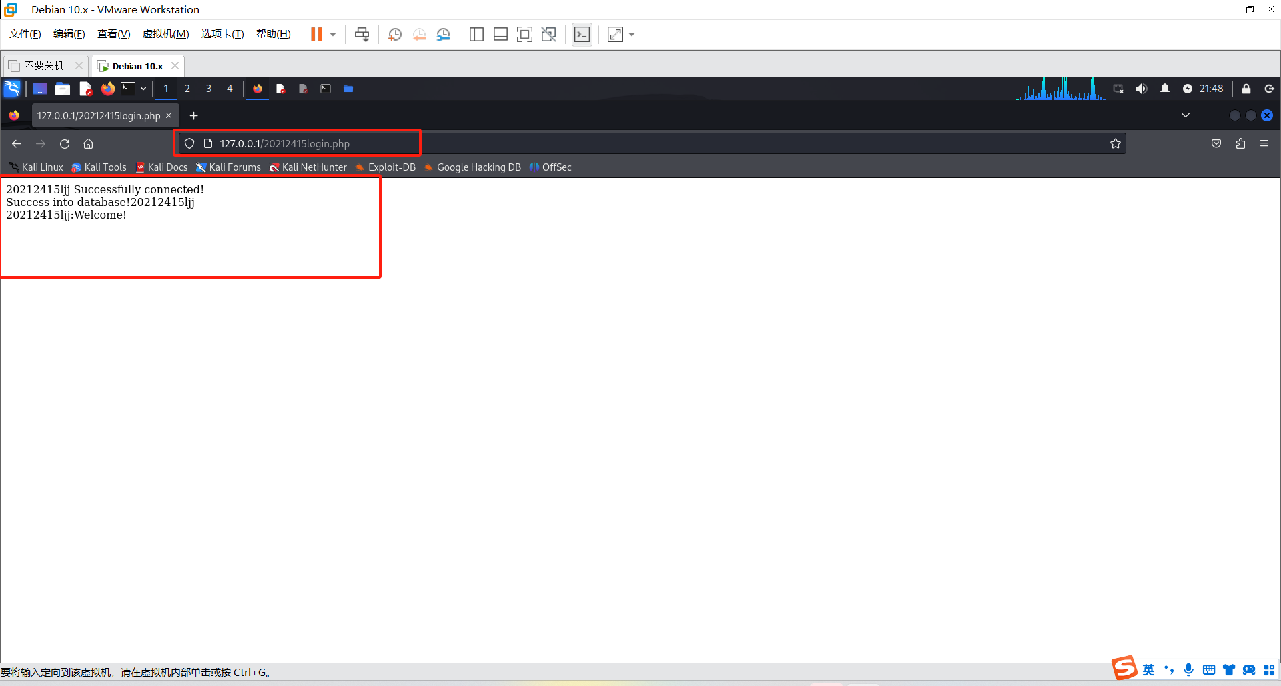The height and width of the screenshot is (686, 1281).
Task: Click the log out icon in Kali panel
Action: pos(1269,89)
